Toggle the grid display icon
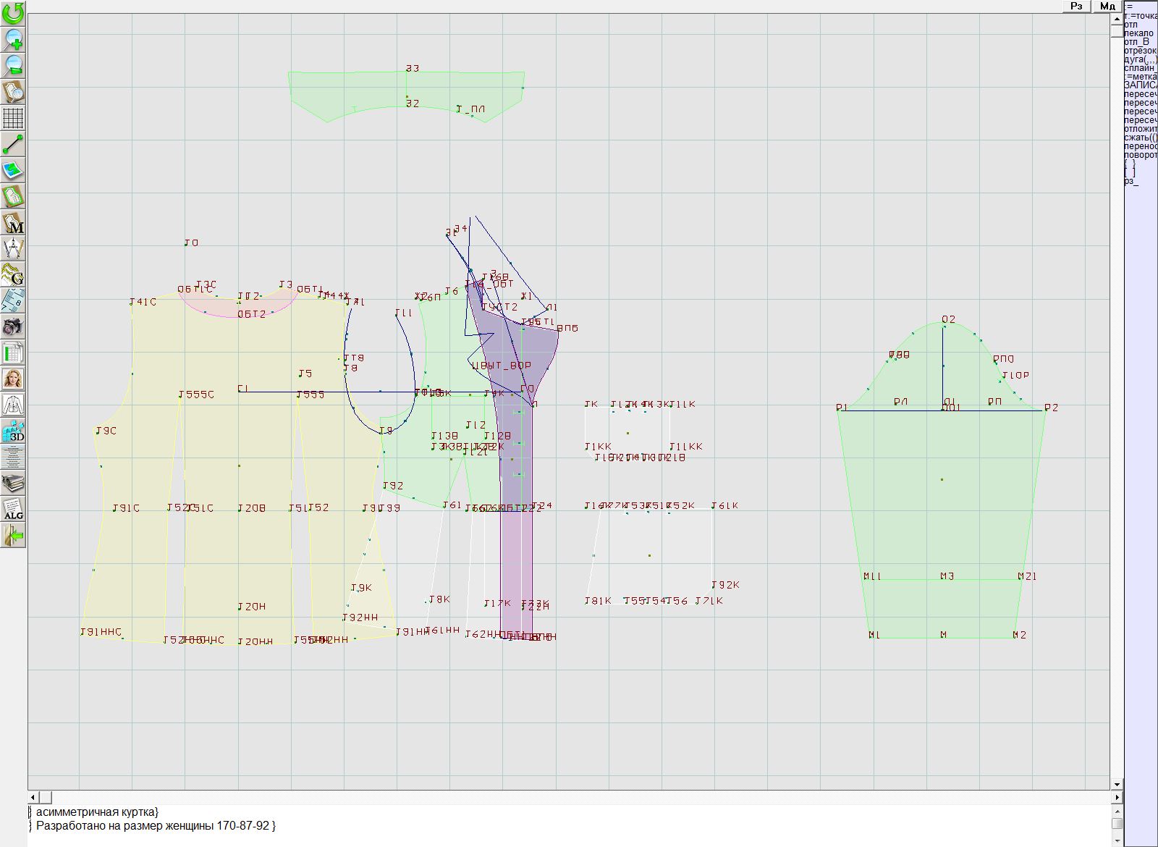Screen dimensions: 1158x847 [x=13, y=117]
